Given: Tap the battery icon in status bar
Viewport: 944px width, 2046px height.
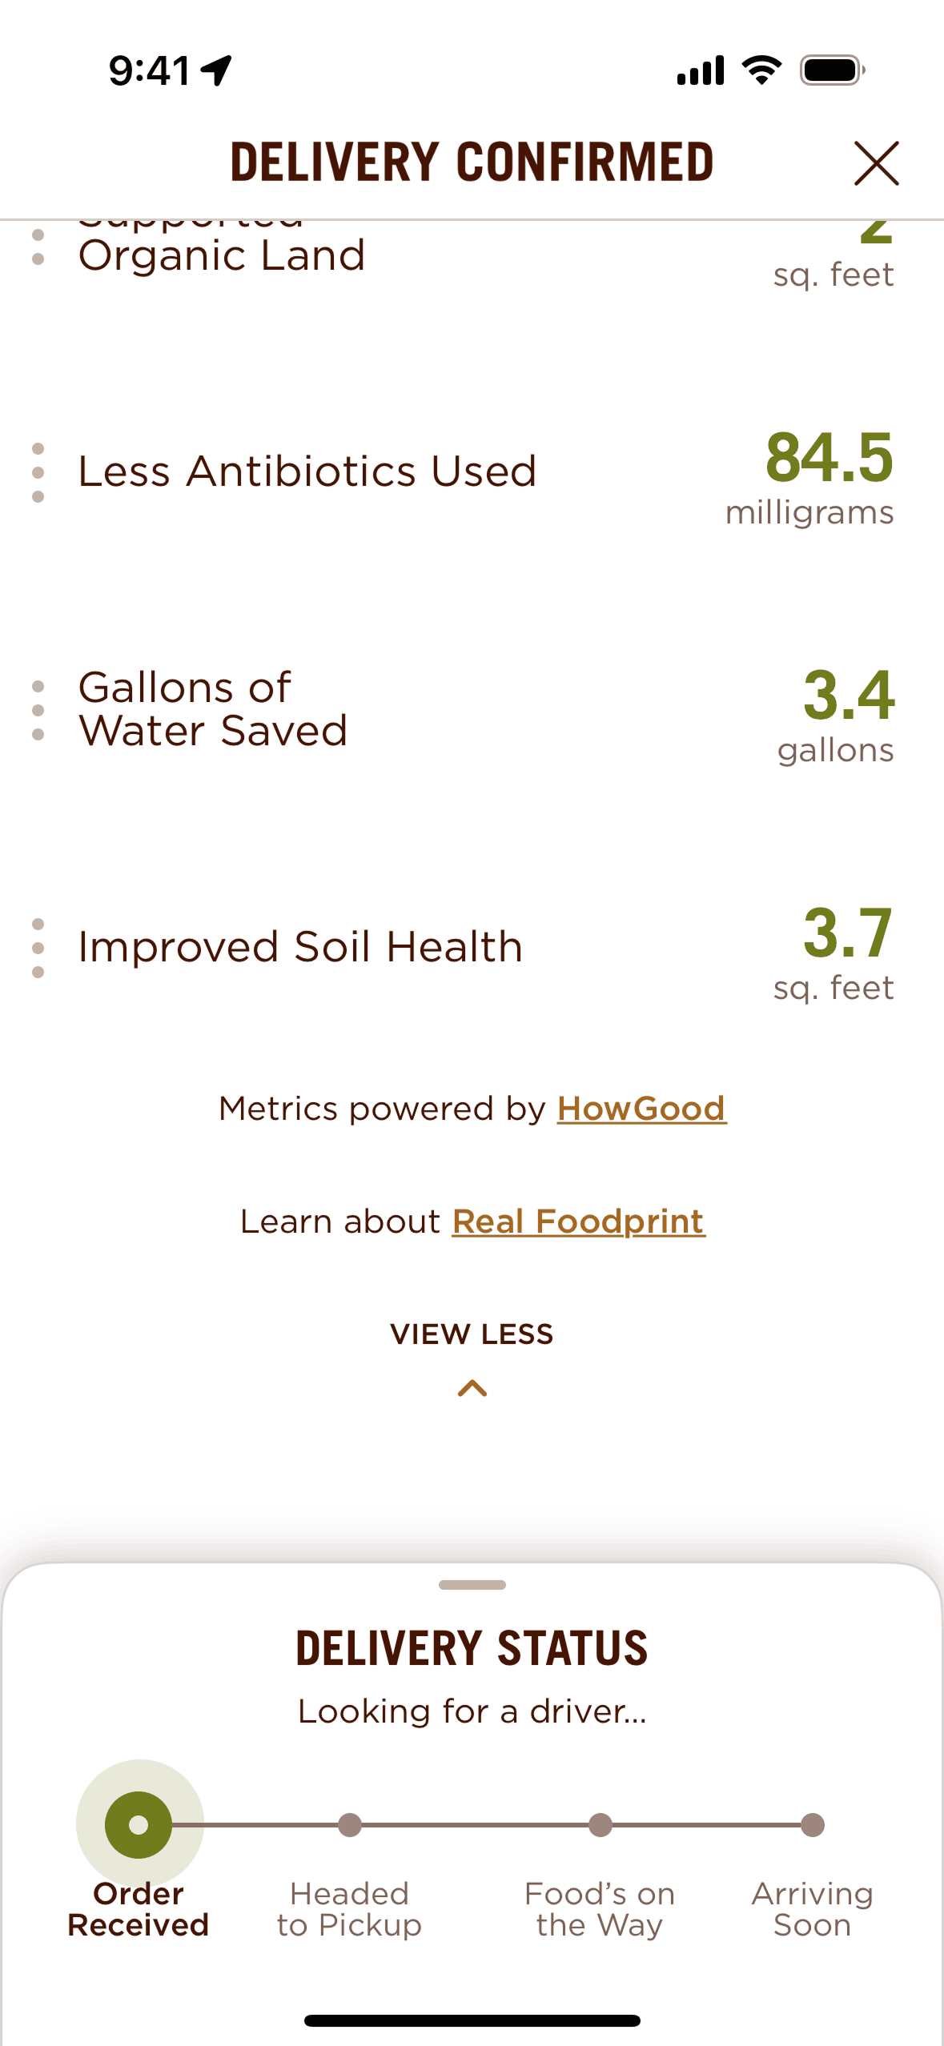Looking at the screenshot, I should tap(833, 70).
